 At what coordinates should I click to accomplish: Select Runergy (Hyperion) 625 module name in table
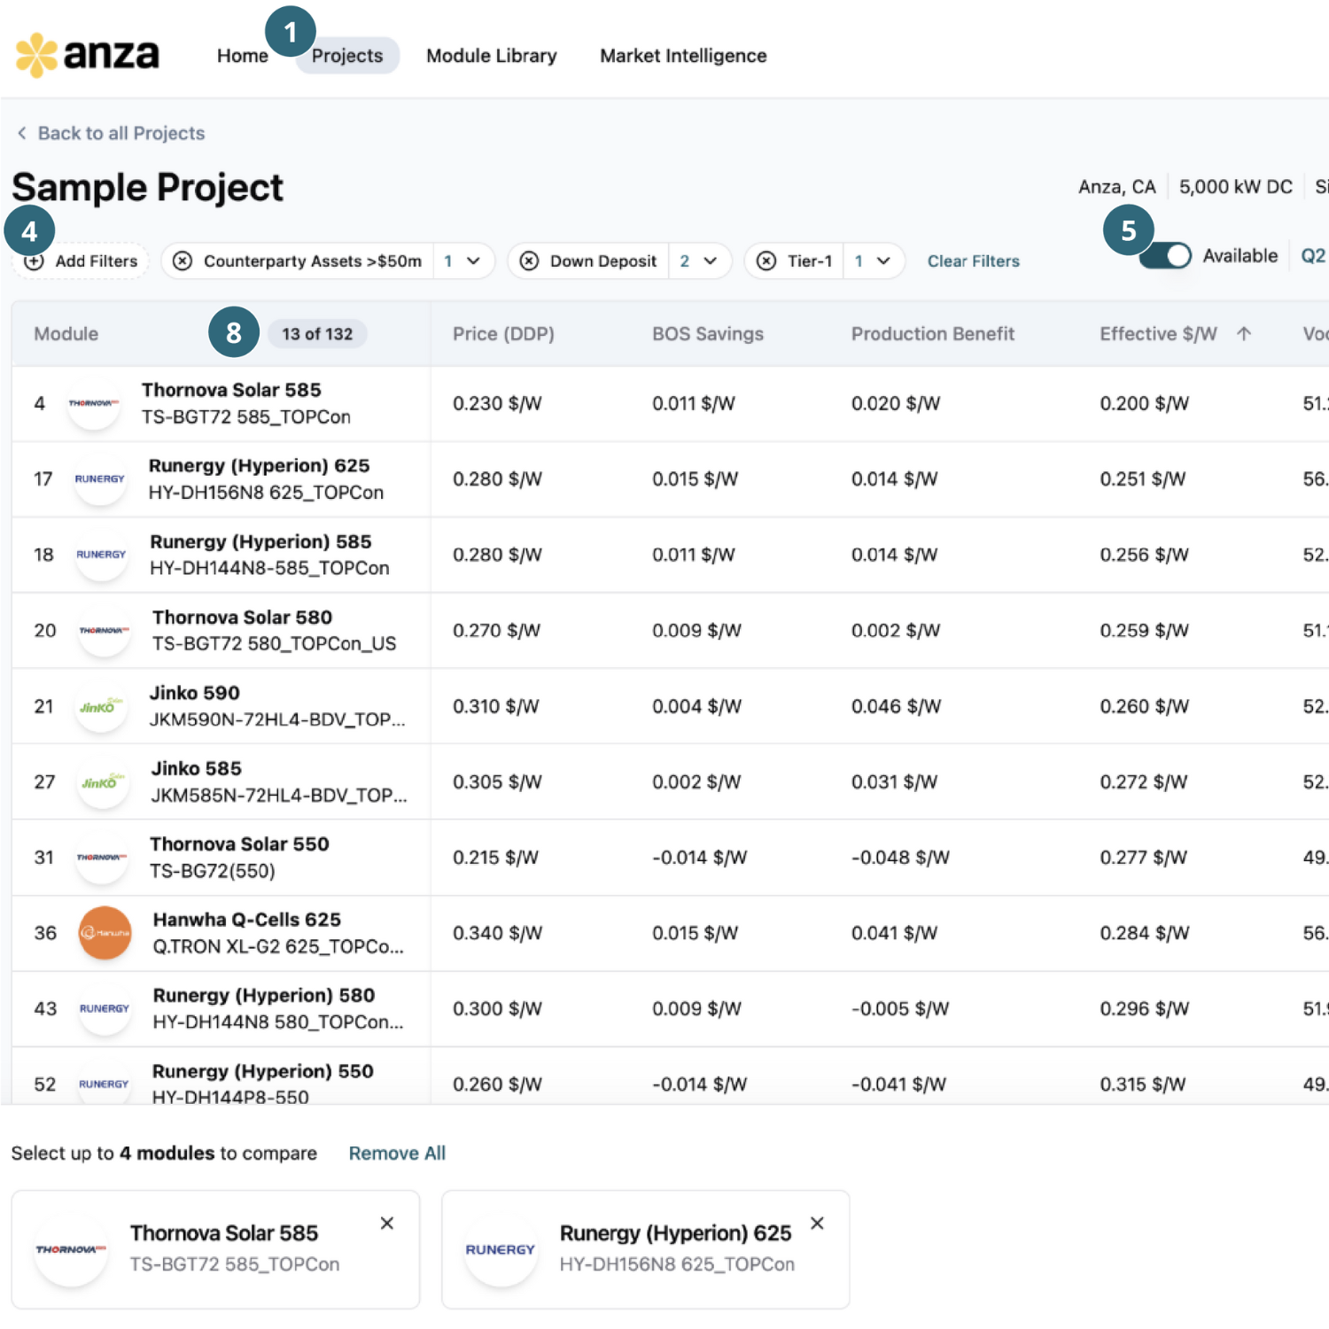[x=259, y=466]
